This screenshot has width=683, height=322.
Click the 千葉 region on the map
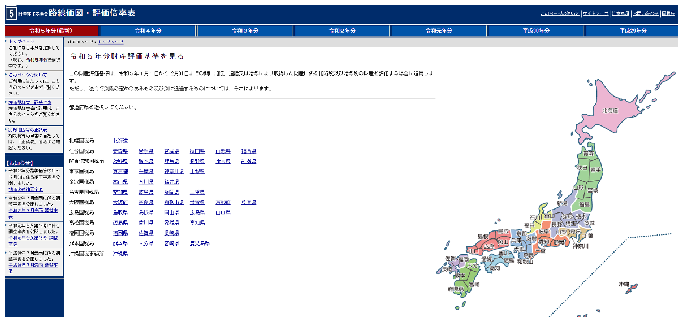point(588,236)
